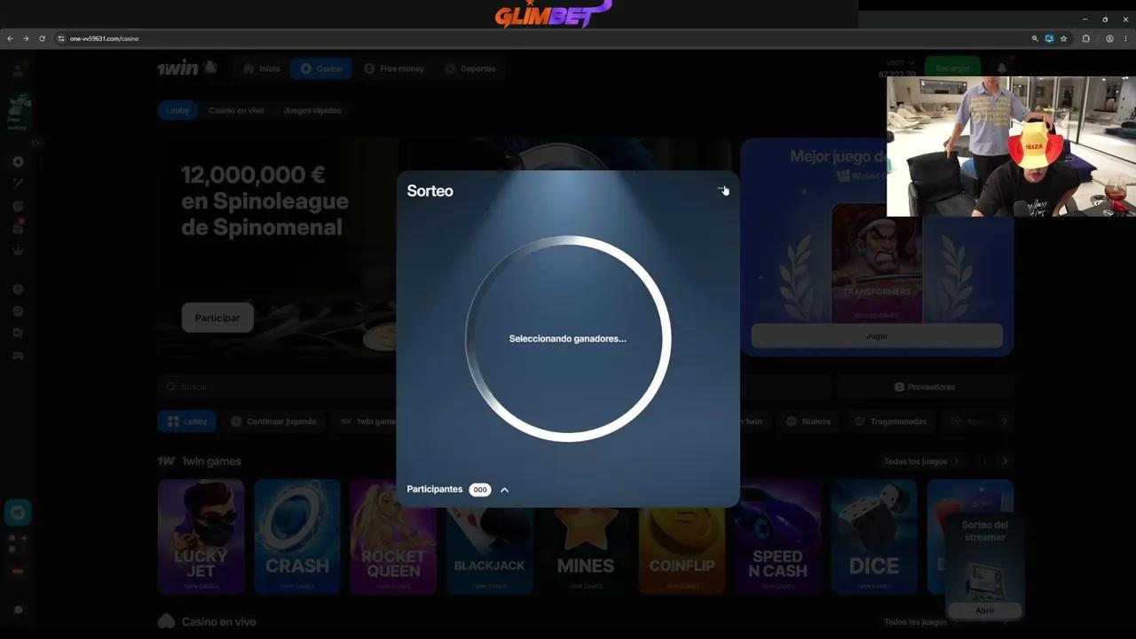Expand the Participantes list chevron
Viewport: 1136px width, 639px height.
pos(504,490)
